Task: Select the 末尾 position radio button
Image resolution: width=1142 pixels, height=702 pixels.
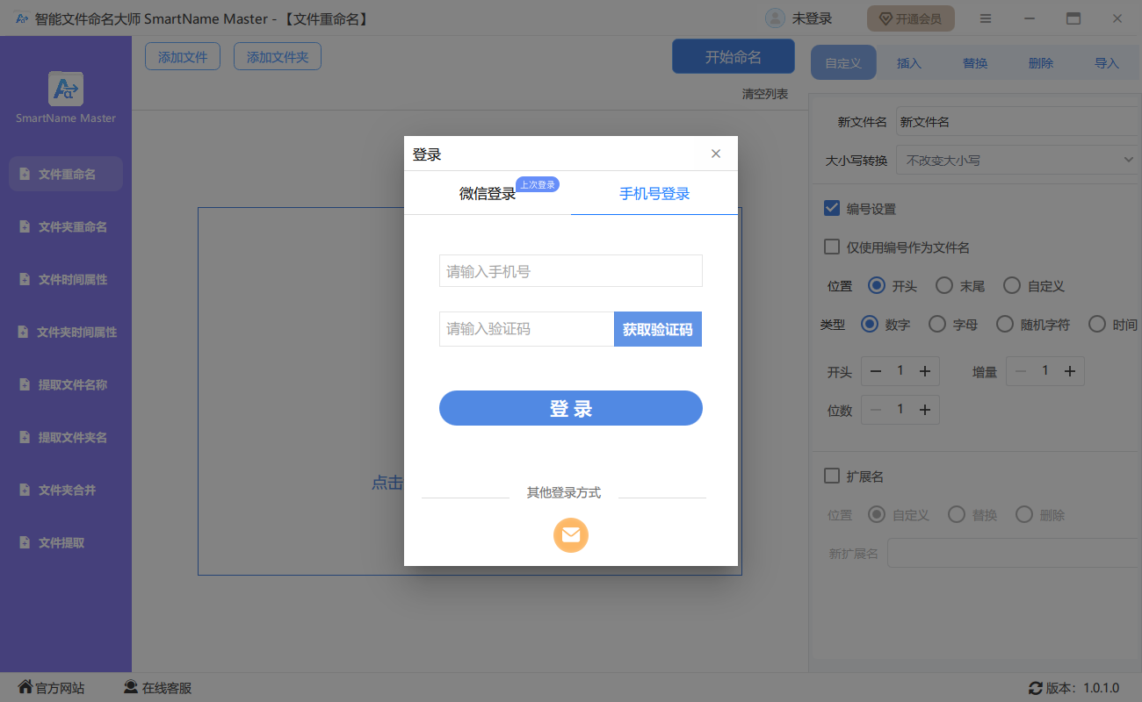Action: click(943, 286)
